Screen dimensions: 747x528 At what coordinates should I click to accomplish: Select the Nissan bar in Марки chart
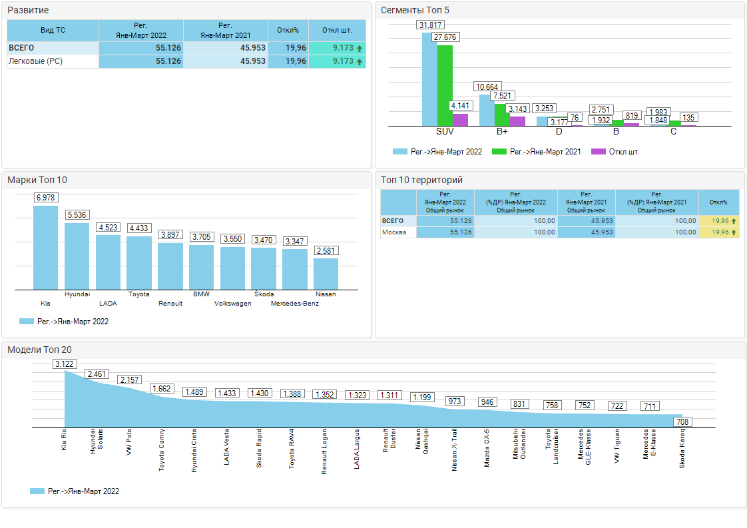[x=326, y=273]
